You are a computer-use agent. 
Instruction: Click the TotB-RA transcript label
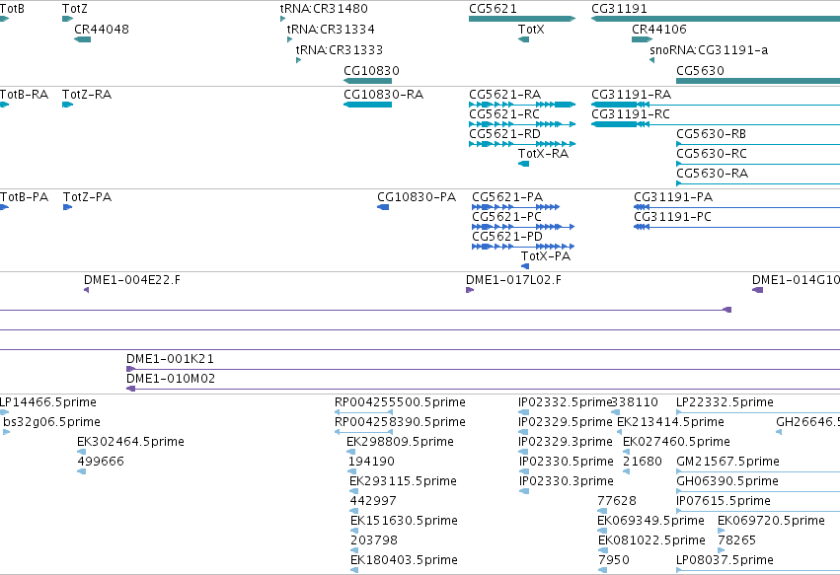[24, 95]
